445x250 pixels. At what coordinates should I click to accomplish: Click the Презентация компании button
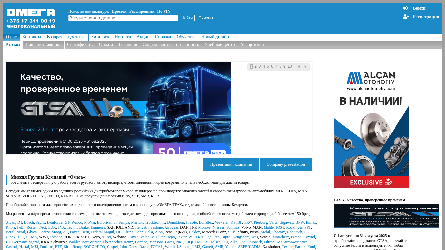pos(231,164)
